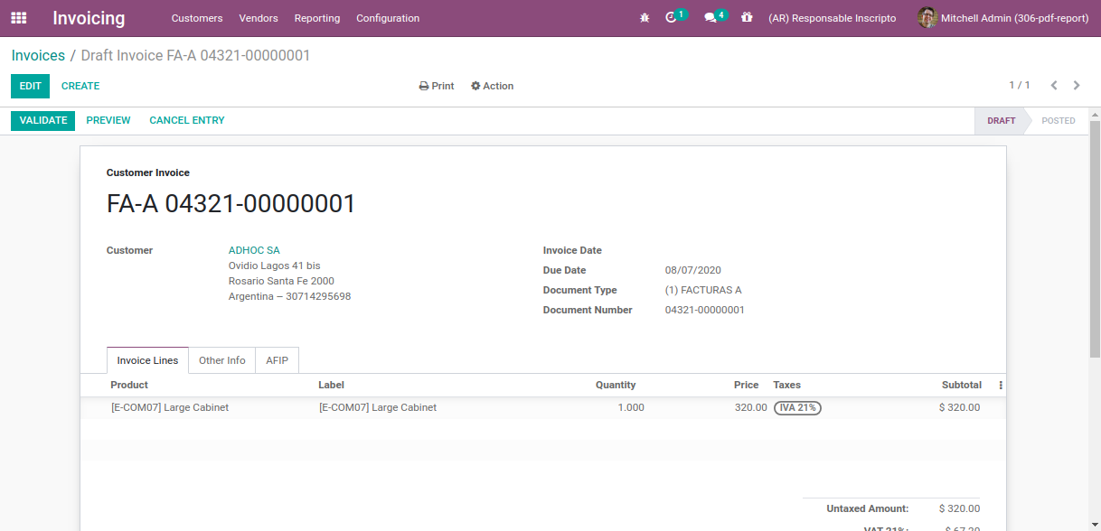Click the product cell [E-COM07] Large Cabinet
This screenshot has height=531, width=1101.
tap(170, 408)
